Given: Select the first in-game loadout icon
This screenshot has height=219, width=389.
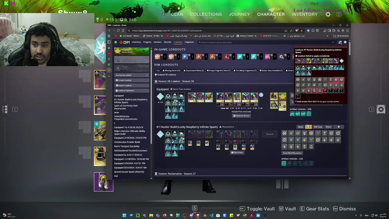Looking at the screenshot, I should (157, 57).
